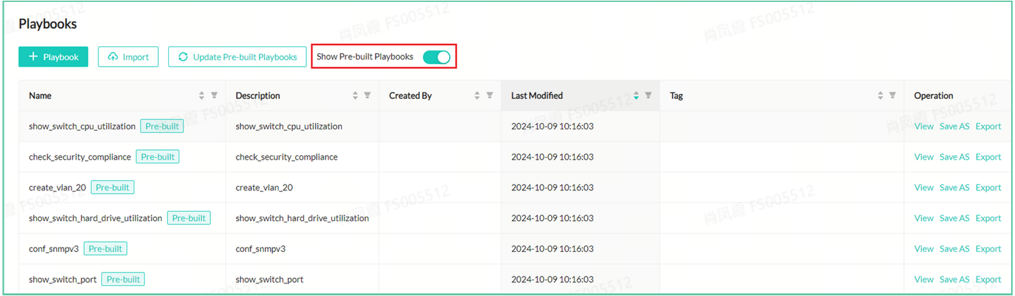View the show_switch_cpu_utilization playbook
Viewport: 1015px width, 296px height.
(x=924, y=127)
